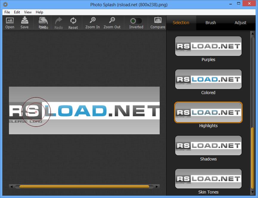Click the down arrow of the presets scrollbar

tap(253, 192)
